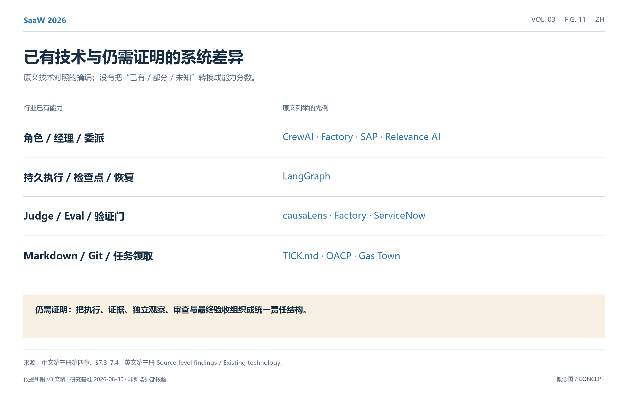Screen dimensions: 628x393
Task: Select the row Markdown / Git / 任务领取
Action: click(x=314, y=255)
